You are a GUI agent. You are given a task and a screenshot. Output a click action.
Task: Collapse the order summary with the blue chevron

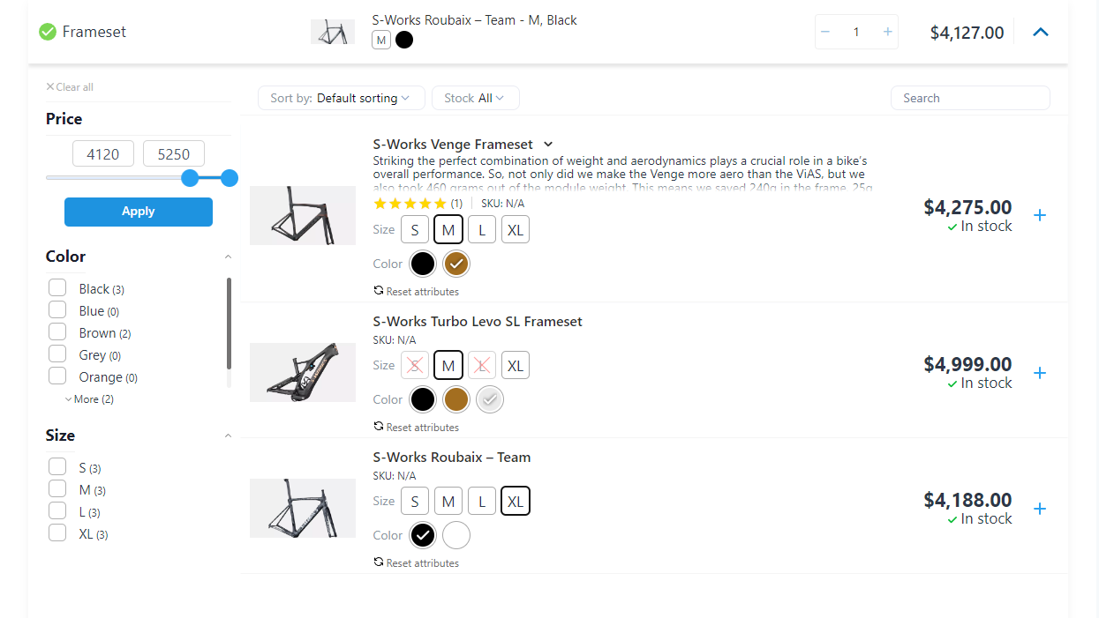coord(1040,31)
